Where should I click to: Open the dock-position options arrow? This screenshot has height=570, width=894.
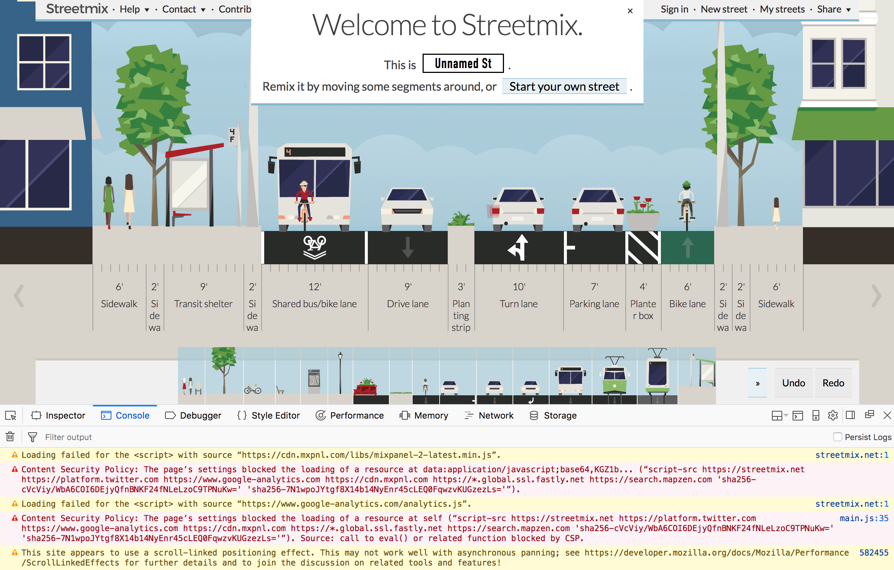coord(786,415)
